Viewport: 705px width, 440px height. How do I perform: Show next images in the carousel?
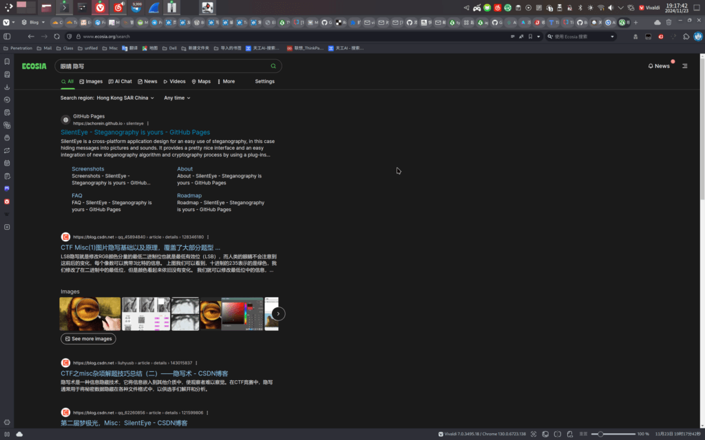coord(278,313)
